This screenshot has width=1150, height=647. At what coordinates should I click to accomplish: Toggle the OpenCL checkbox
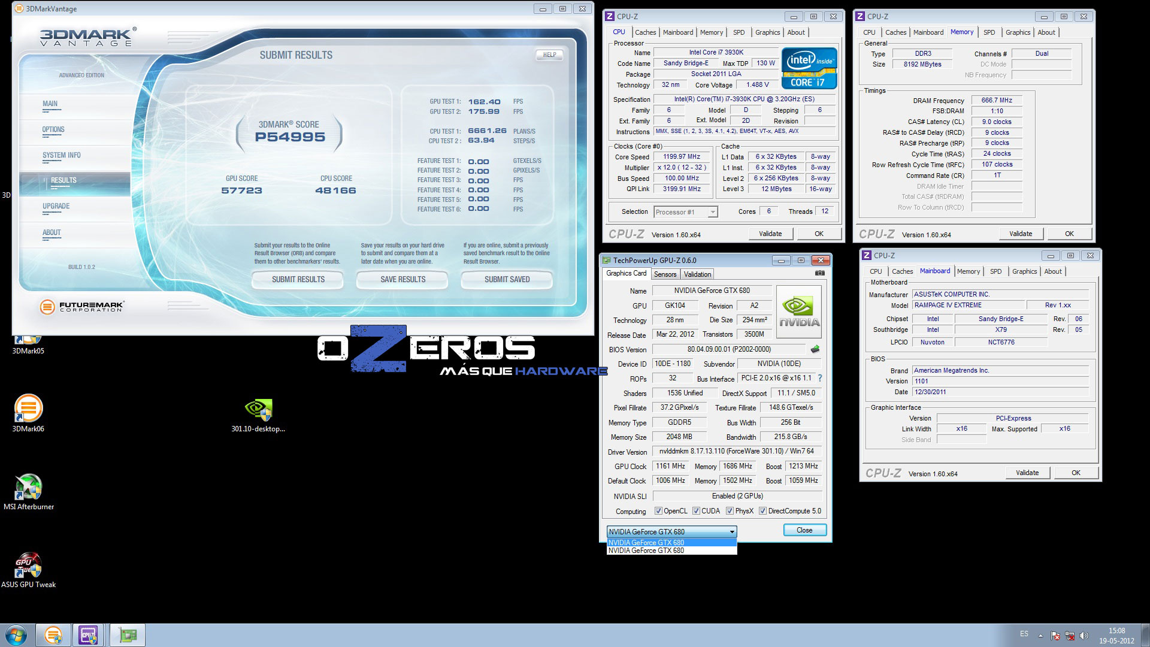tap(658, 511)
